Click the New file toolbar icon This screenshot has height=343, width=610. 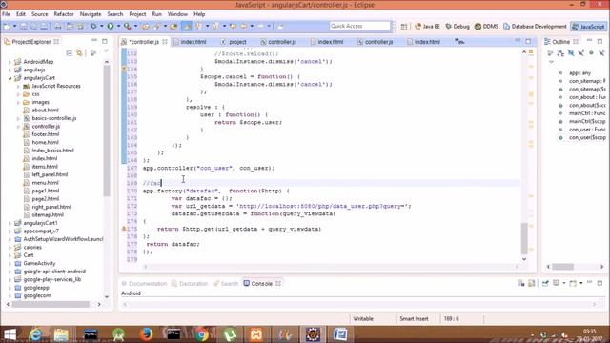[7, 27]
